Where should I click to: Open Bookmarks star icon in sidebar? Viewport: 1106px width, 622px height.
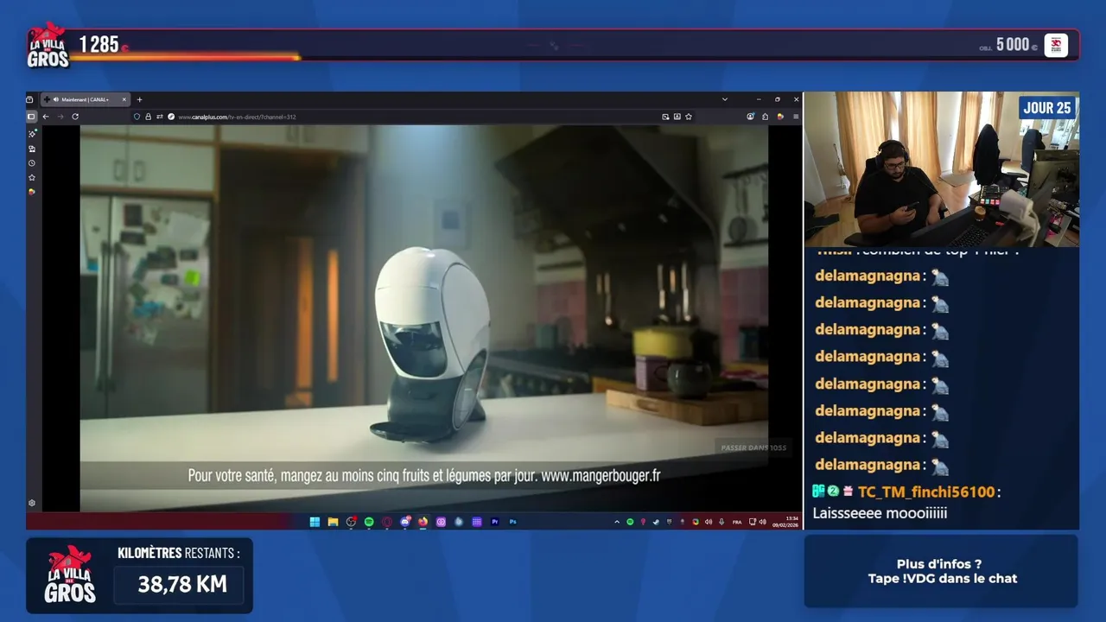(32, 178)
